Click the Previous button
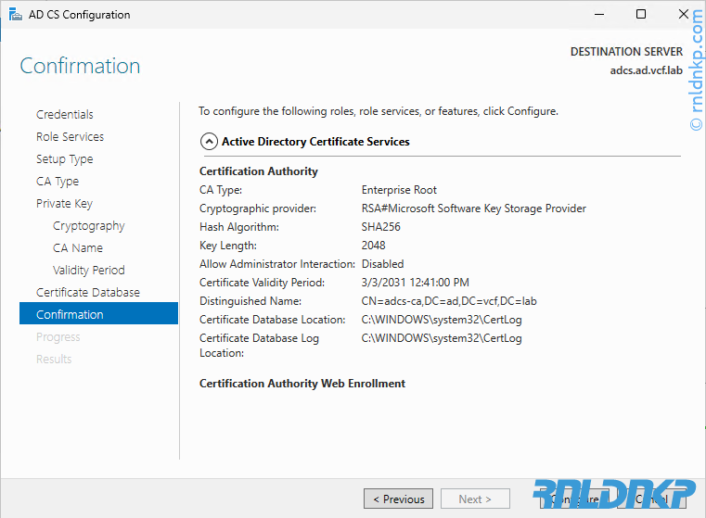Viewport: 706px width, 518px height. (x=398, y=499)
